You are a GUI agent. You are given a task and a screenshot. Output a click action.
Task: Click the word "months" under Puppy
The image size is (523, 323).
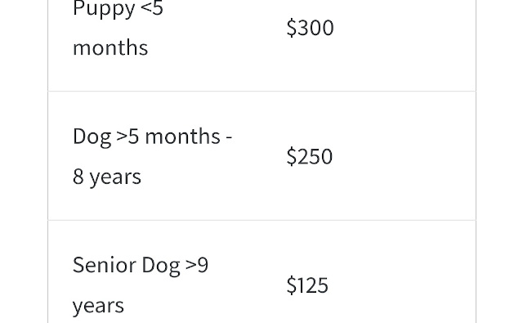pyautogui.click(x=110, y=47)
